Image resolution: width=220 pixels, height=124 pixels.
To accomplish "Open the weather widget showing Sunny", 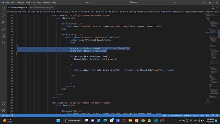I will 8,121.
